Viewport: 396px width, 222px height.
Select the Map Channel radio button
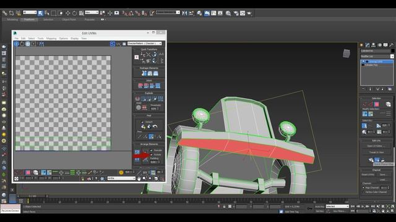click(363, 187)
